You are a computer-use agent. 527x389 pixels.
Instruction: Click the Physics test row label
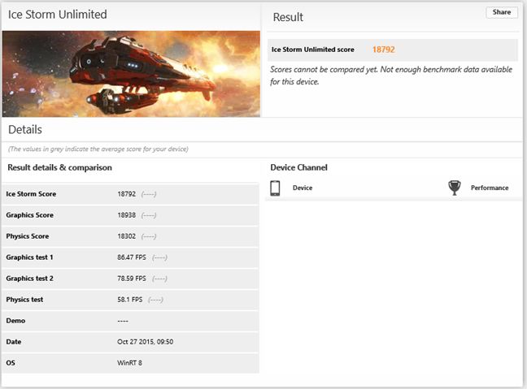[24, 300]
